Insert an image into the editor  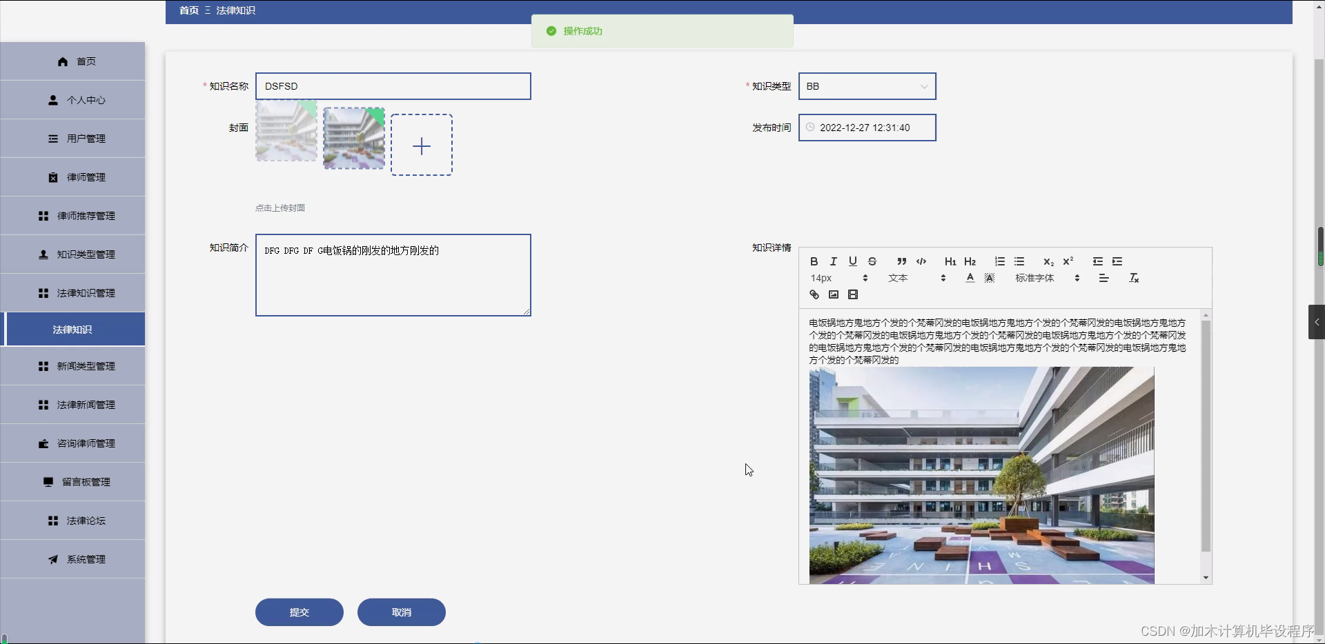833,294
